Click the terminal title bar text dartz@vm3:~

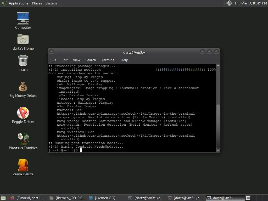(134, 52)
